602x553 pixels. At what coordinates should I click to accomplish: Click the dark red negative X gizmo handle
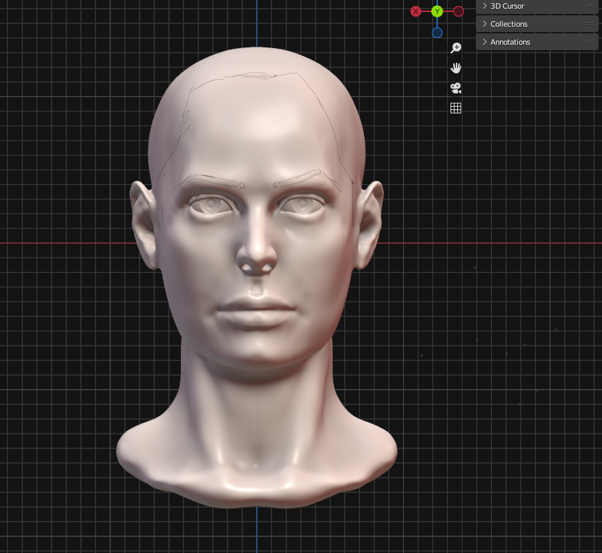[459, 11]
